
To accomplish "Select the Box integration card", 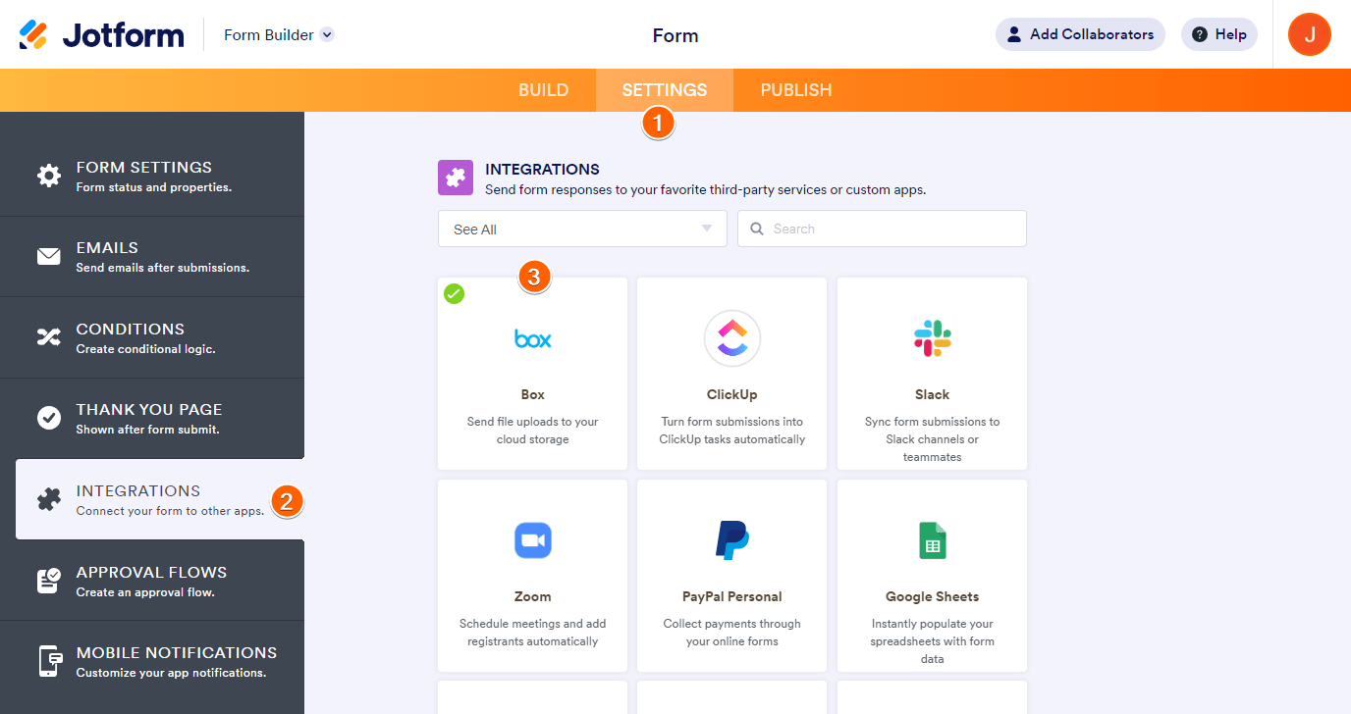I will 532,374.
